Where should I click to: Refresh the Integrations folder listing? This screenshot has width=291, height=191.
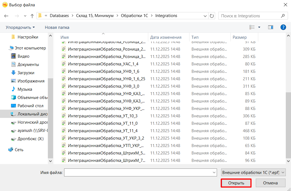212,16
